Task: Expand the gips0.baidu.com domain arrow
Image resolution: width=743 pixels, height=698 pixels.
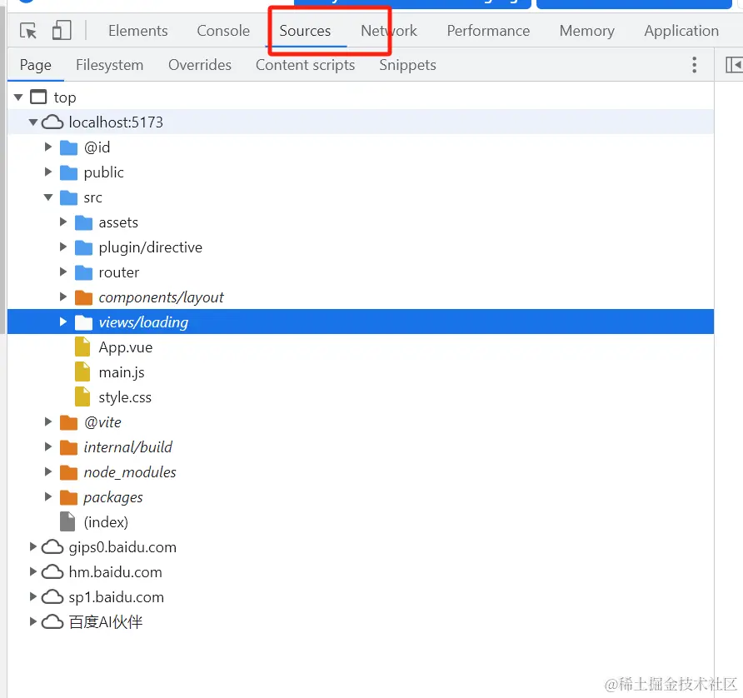Action: [x=32, y=547]
